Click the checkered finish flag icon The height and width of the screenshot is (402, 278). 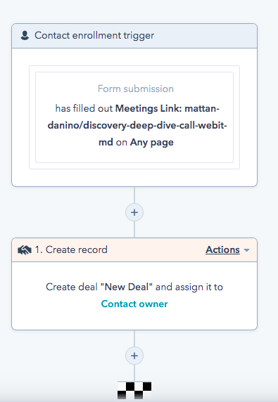click(134, 391)
